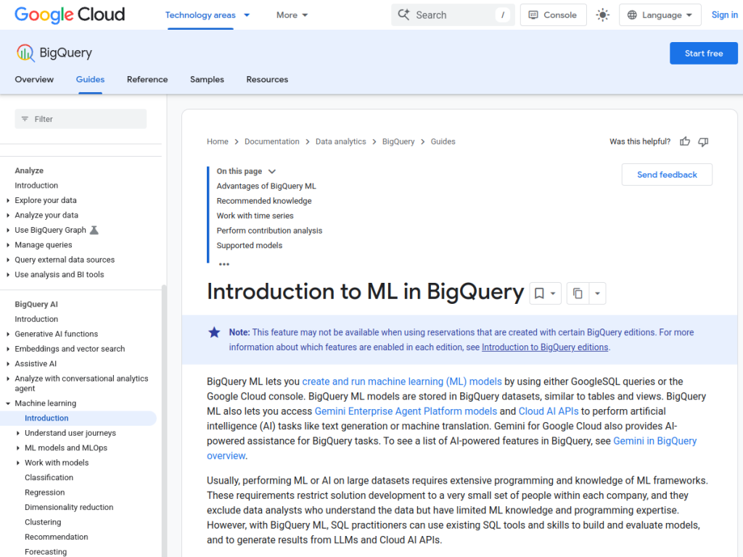This screenshot has width=743, height=557.
Task: Go to Home breadcrumb
Action: click(x=217, y=141)
